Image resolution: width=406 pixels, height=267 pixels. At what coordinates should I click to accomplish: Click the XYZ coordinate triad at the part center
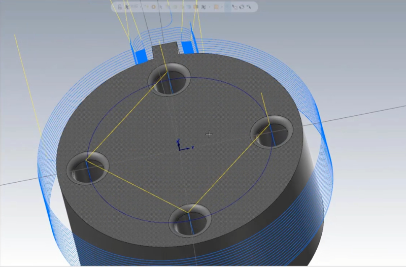(180, 145)
